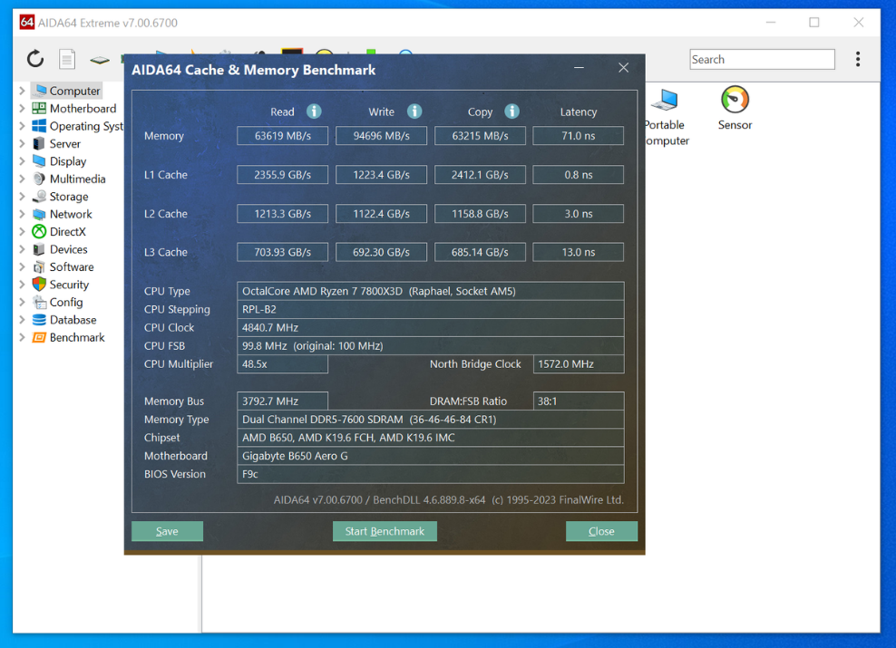Click the memory chip toolbar icon
The image size is (896, 648).
coord(100,60)
